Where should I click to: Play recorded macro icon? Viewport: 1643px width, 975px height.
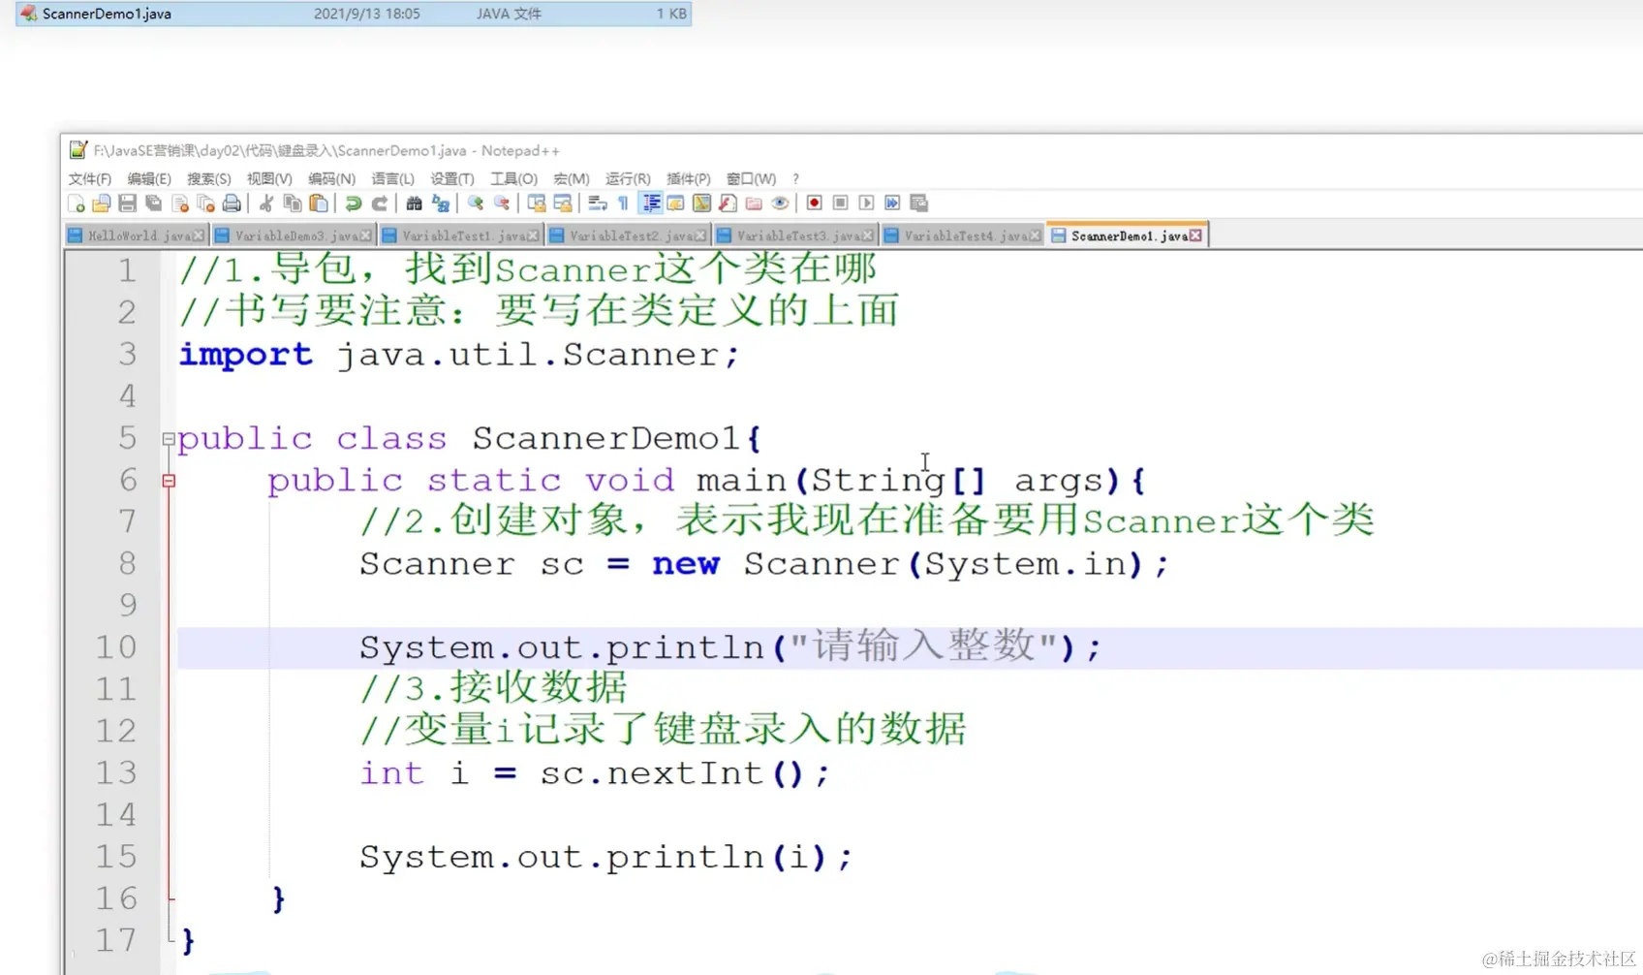pos(866,203)
